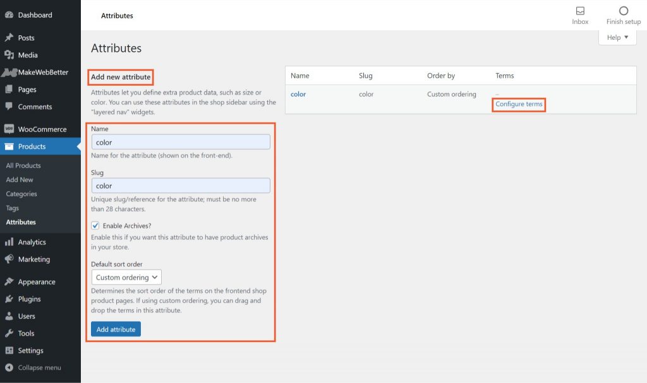Click the Slug column header
Image resolution: width=647 pixels, height=383 pixels.
point(366,76)
